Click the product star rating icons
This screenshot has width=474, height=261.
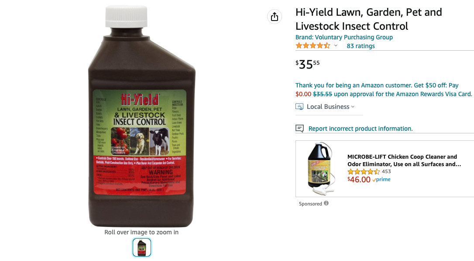tap(313, 46)
